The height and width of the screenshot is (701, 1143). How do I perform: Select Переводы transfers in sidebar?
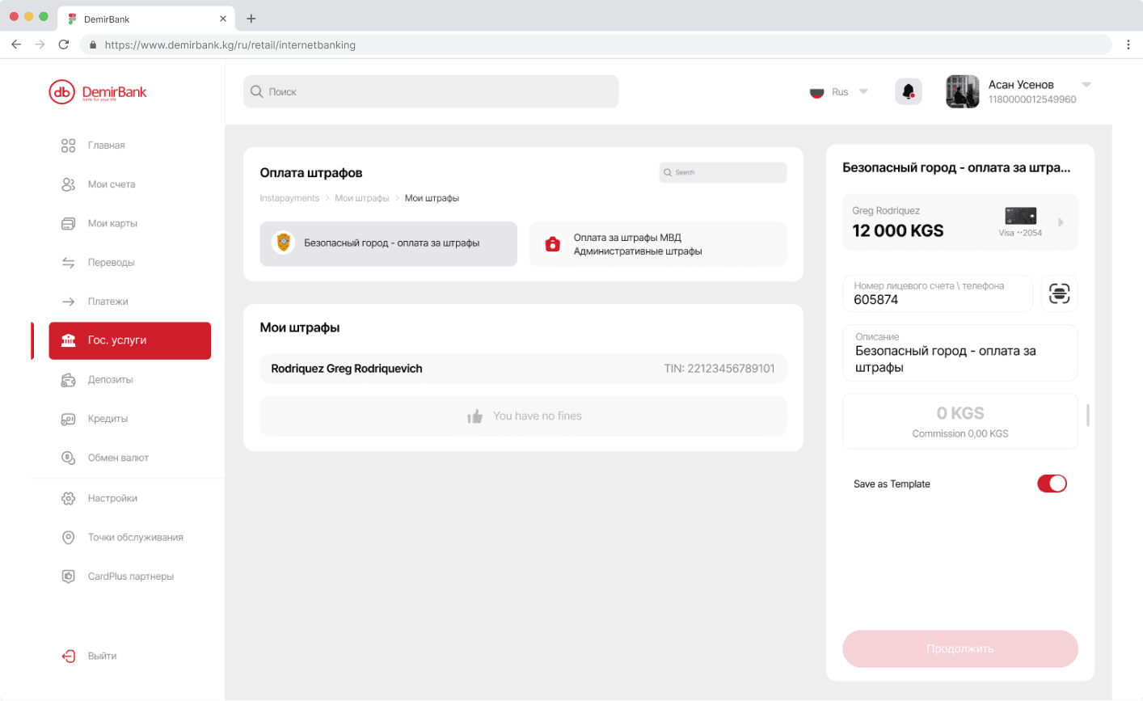point(112,263)
